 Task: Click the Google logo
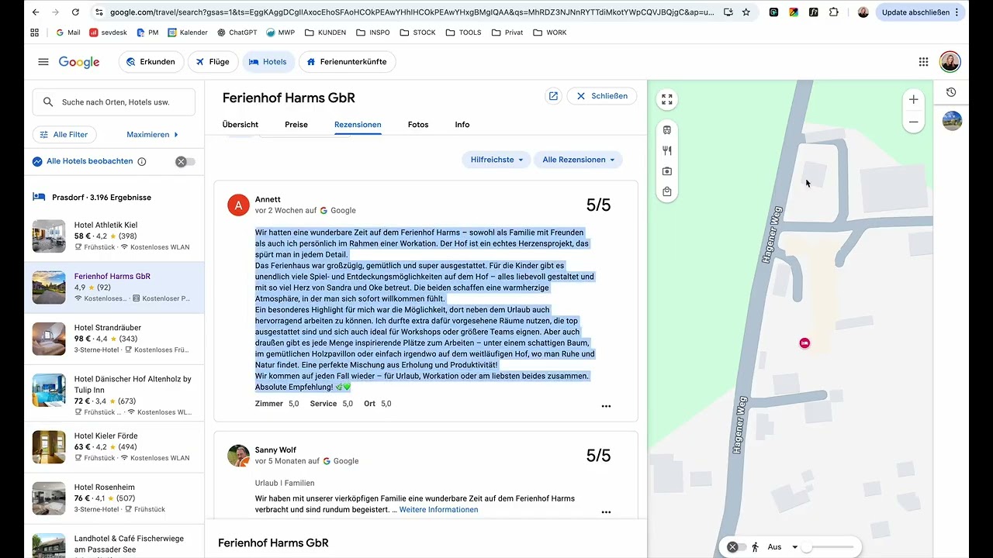[79, 62]
